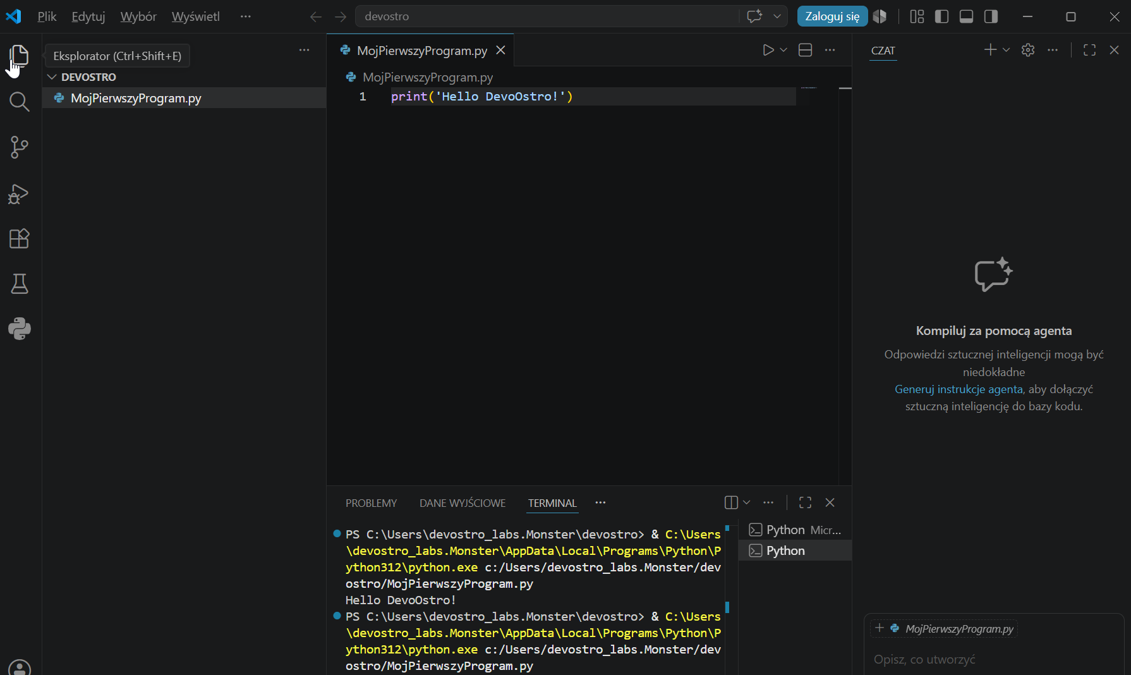This screenshot has width=1131, height=675.
Task: Open the Plik menu
Action: click(x=47, y=16)
